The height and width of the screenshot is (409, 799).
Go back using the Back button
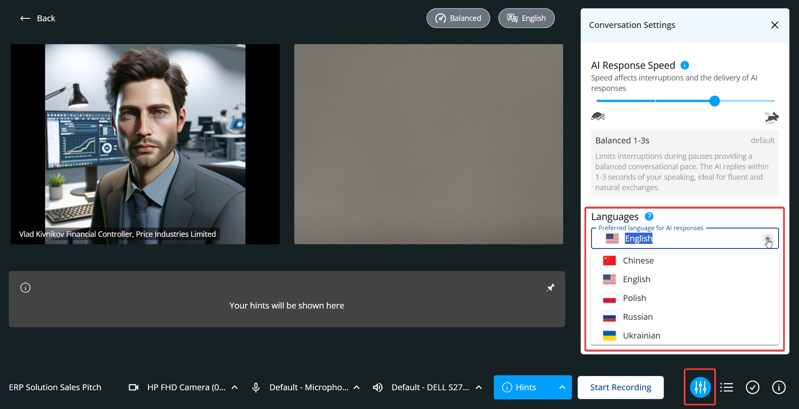(x=38, y=18)
